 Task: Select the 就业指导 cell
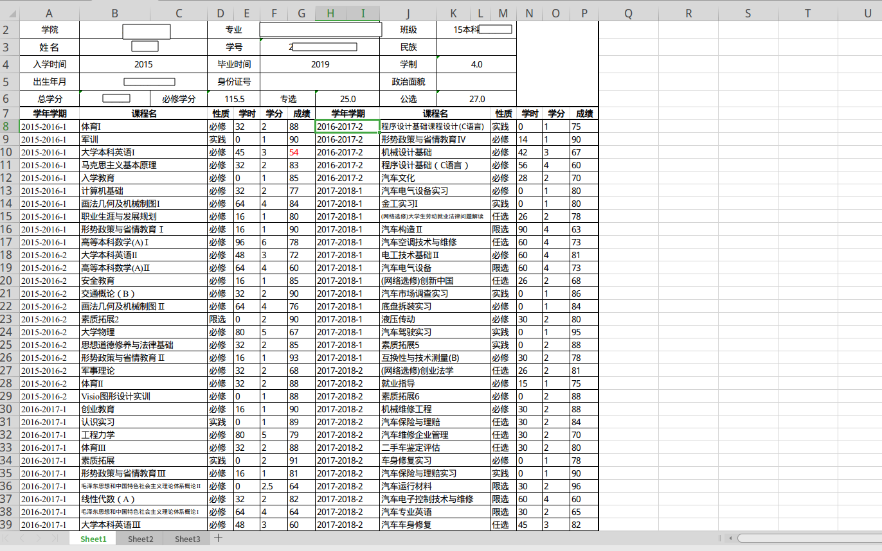(x=435, y=383)
